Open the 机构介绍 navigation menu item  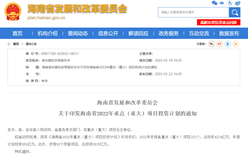click(48, 33)
